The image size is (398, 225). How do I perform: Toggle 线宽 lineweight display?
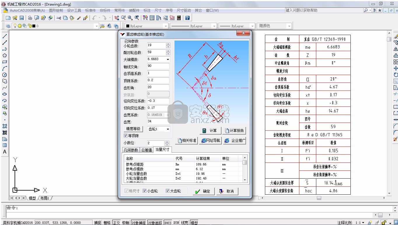[x=185, y=223]
